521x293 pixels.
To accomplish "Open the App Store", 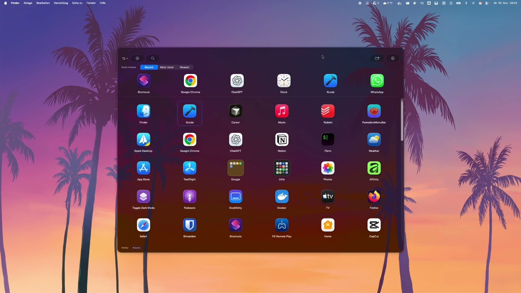I will 143,168.
